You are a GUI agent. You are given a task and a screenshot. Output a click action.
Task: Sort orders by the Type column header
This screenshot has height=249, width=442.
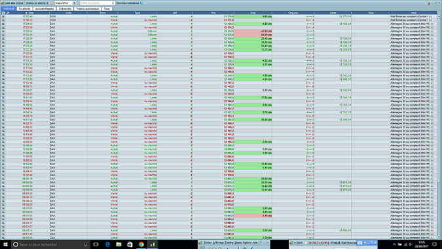coord(138,12)
